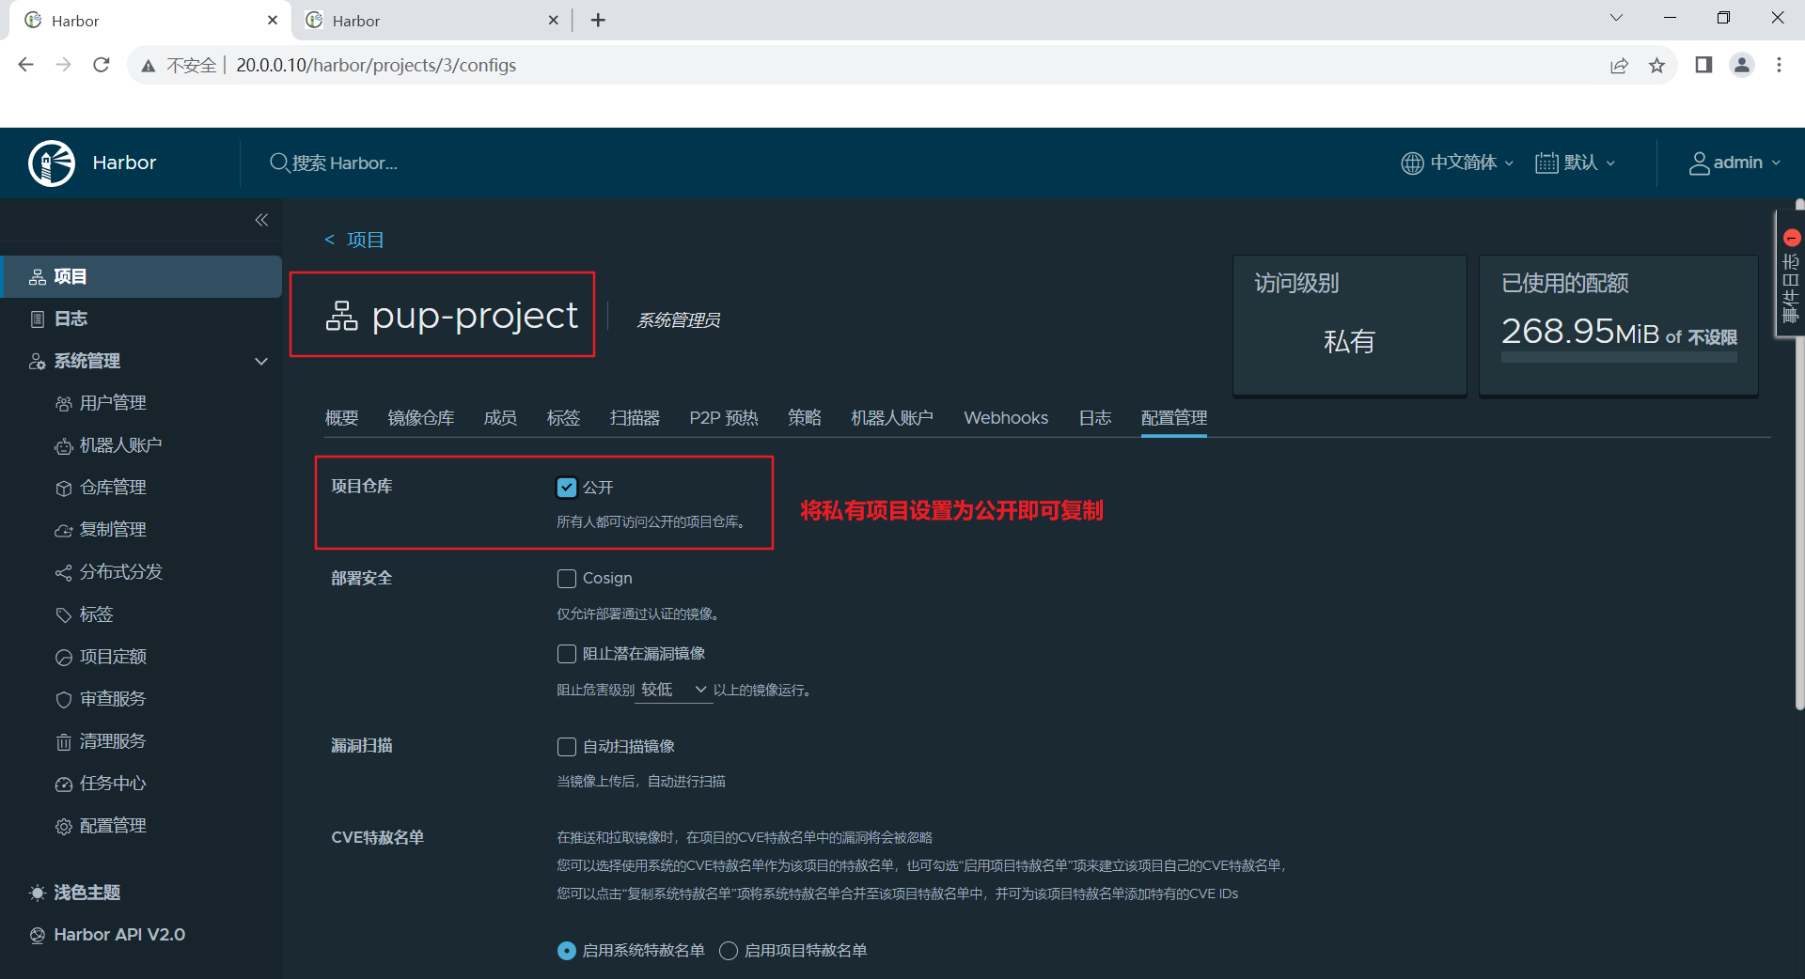Click the Harbor API V2.0 icon
This screenshot has height=979, width=1805.
(38, 935)
